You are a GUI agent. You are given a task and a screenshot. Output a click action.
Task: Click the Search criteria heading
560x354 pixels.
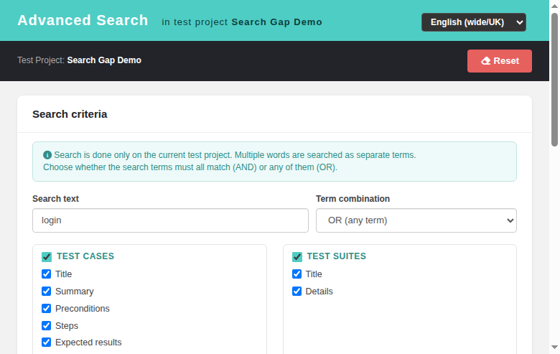click(70, 114)
